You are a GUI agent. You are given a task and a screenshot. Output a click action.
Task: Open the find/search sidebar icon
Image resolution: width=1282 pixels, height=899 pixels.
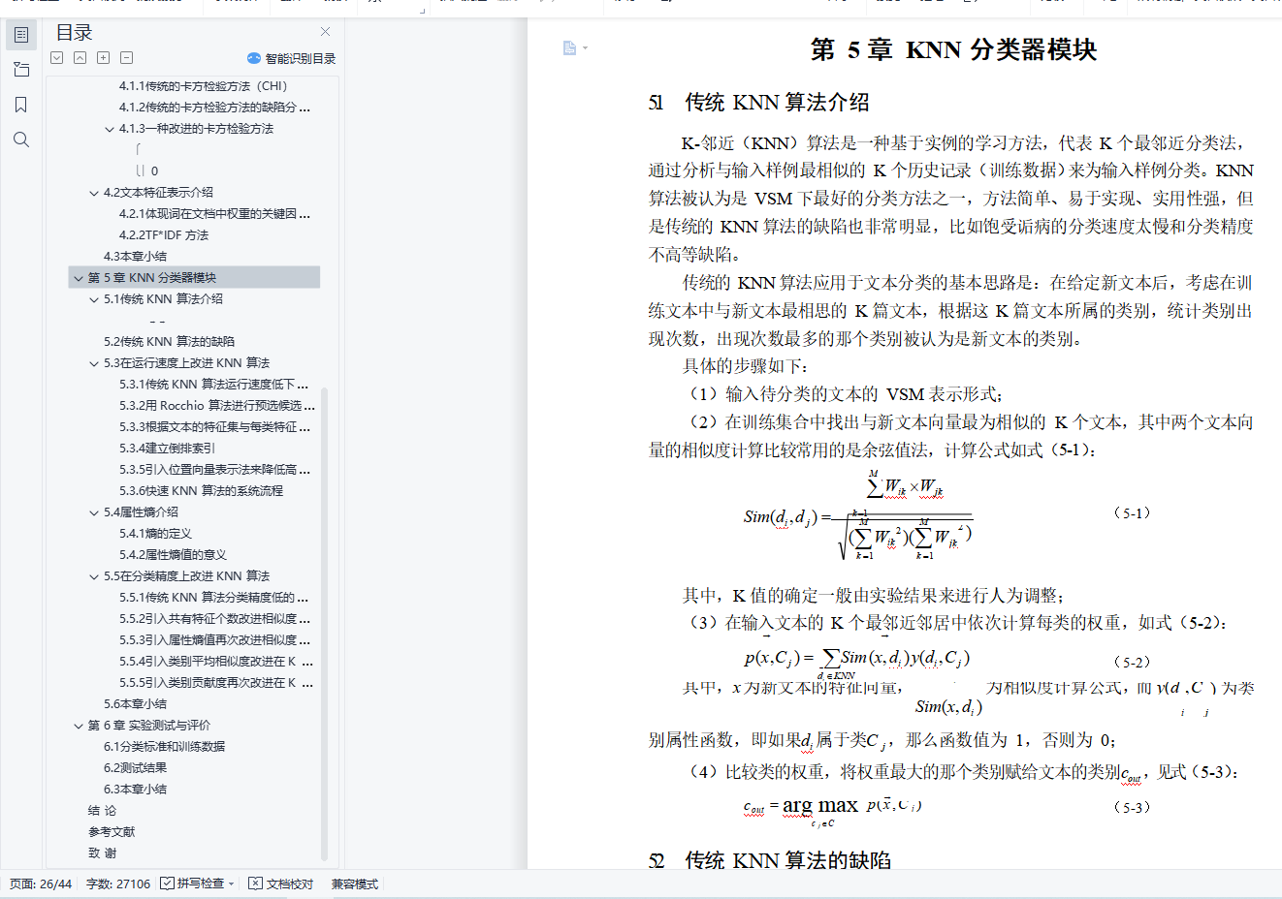point(21,139)
